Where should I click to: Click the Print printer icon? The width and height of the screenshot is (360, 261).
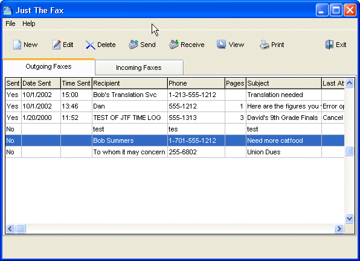click(264, 45)
